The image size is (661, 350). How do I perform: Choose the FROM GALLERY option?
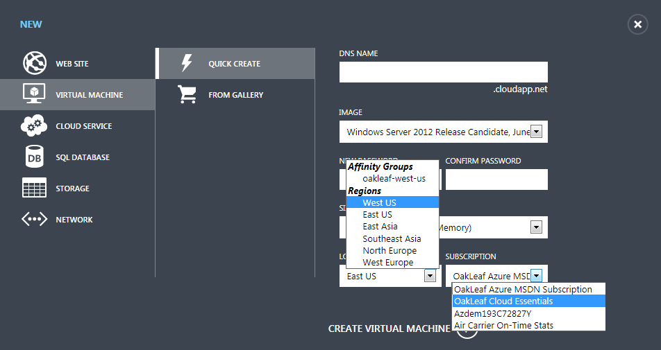pos(235,95)
